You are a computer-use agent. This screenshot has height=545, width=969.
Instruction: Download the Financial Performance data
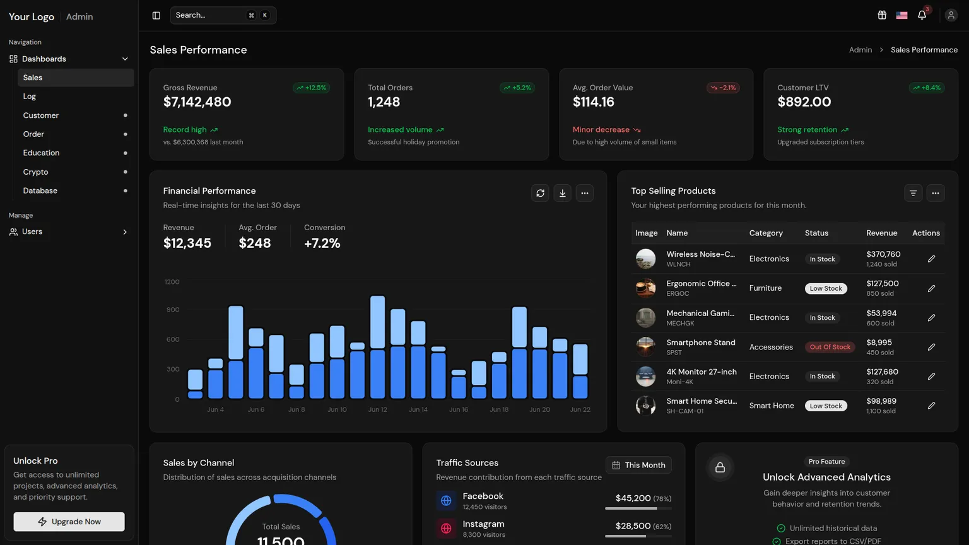point(562,193)
